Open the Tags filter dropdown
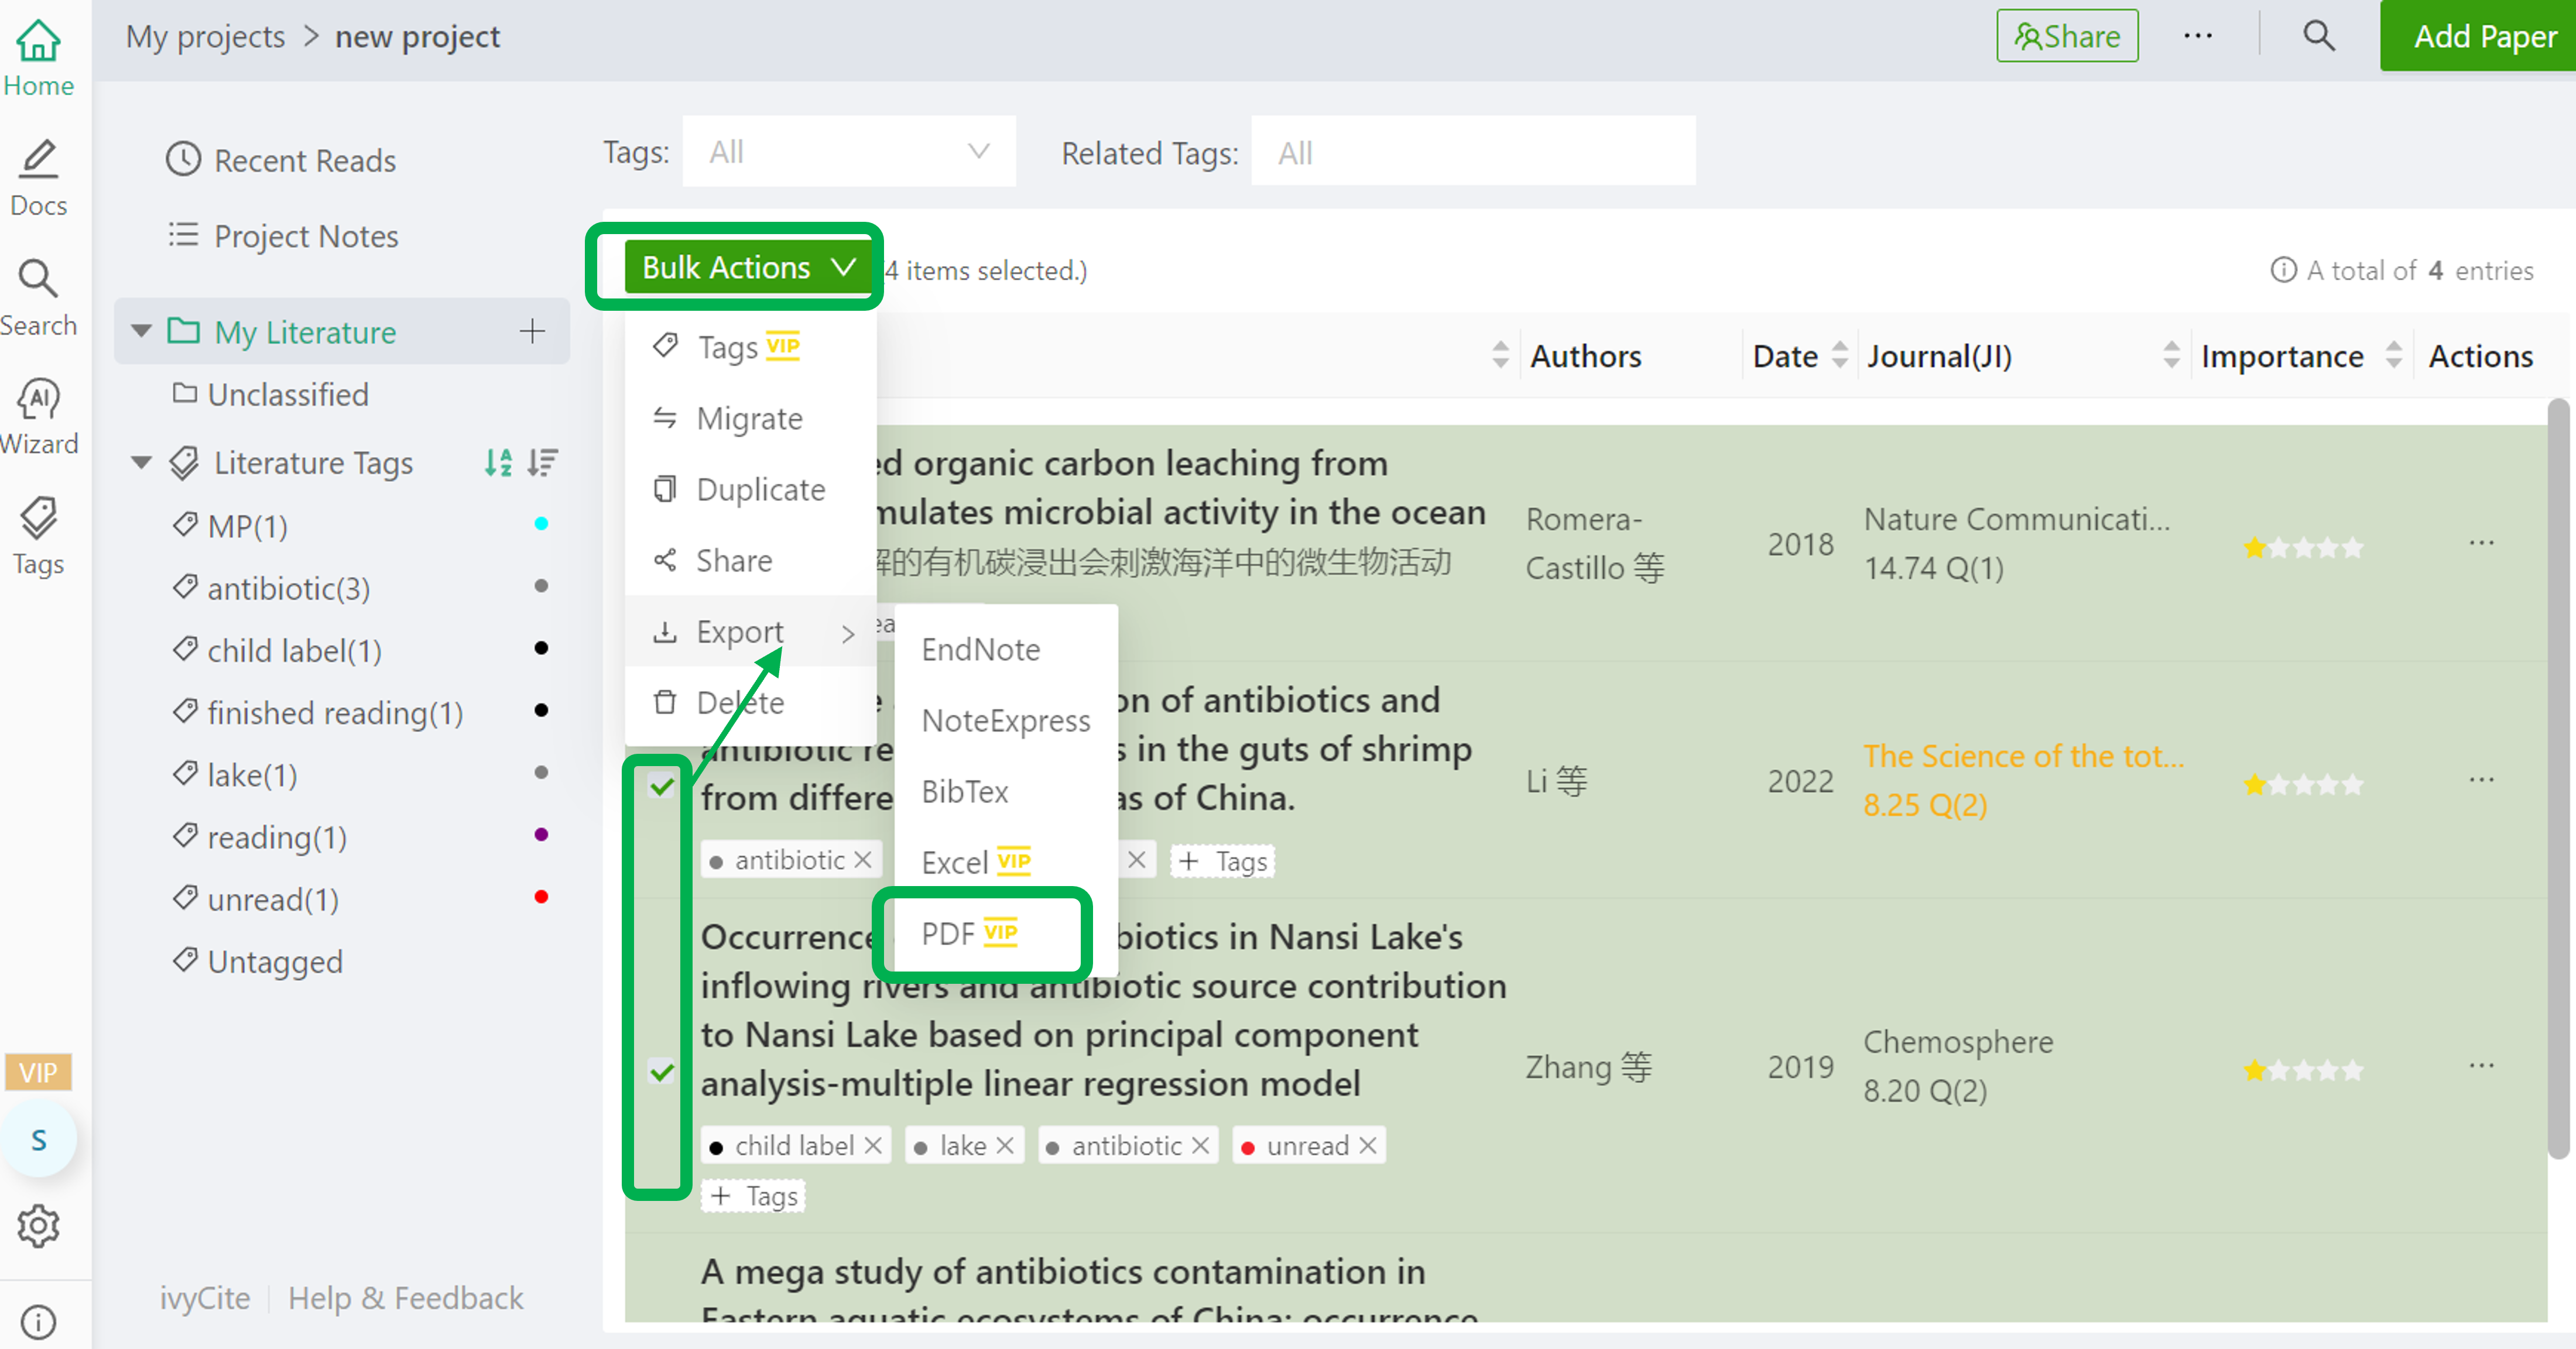The image size is (2576, 1349). click(849, 152)
